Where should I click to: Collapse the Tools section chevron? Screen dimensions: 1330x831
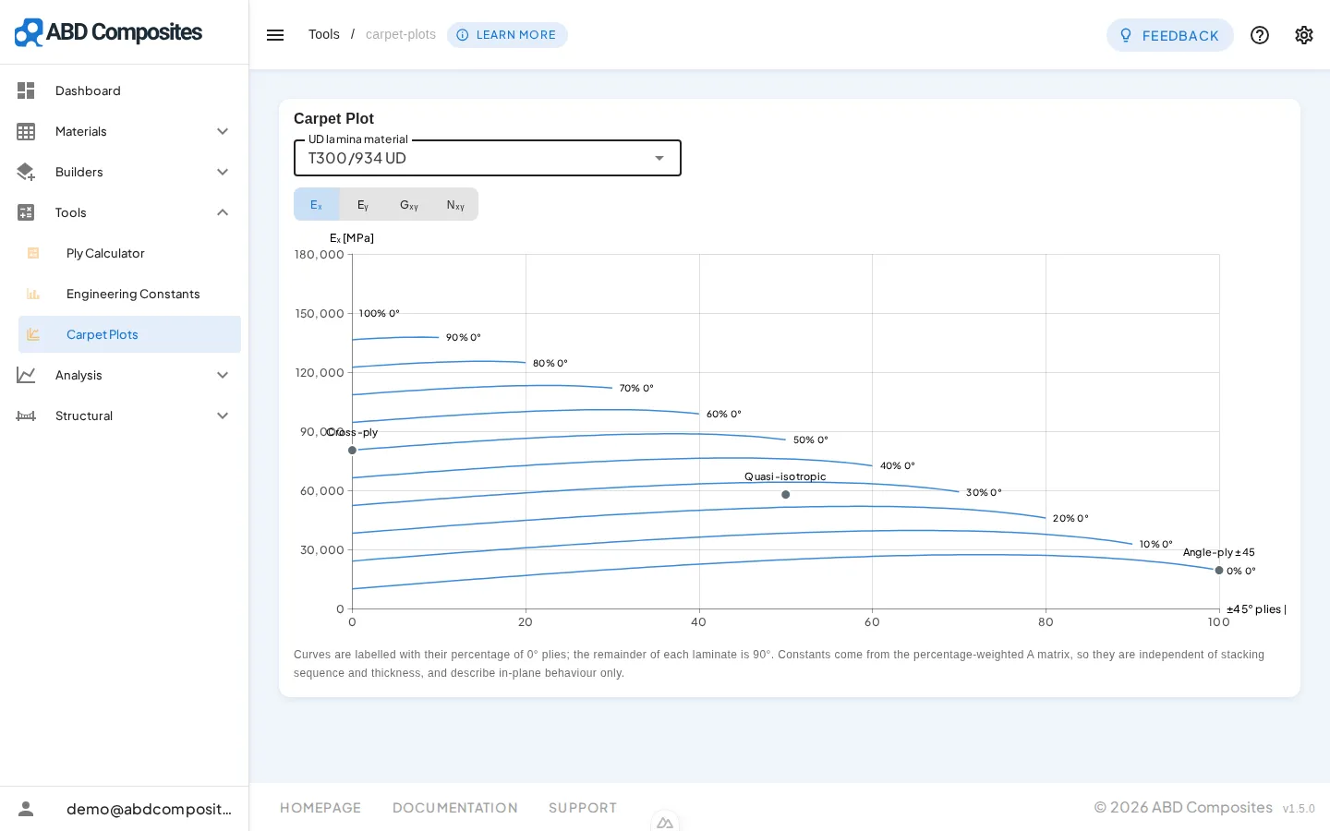pyautogui.click(x=223, y=212)
